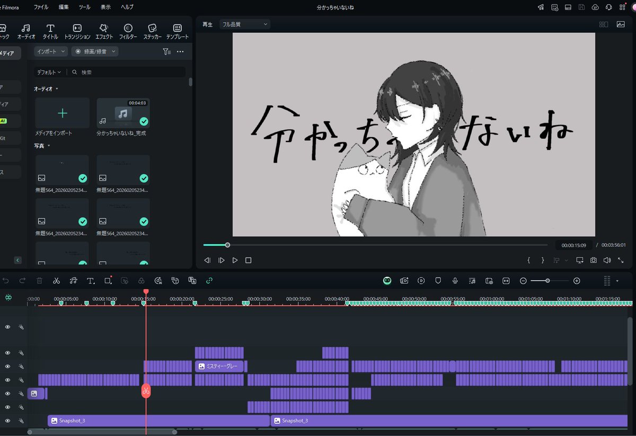Select the text tool in timeline toolbar

pos(91,281)
